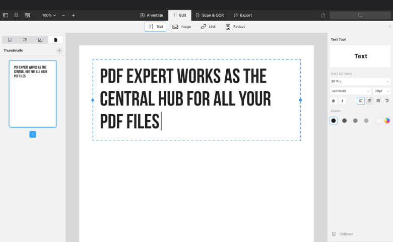
Task: Show bookmarks sidebar tab
Action: point(10,40)
